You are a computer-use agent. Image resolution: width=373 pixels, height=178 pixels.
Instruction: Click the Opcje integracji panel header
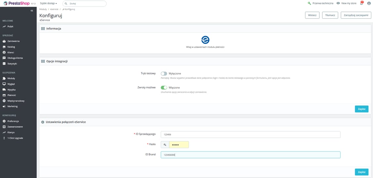[205, 61]
